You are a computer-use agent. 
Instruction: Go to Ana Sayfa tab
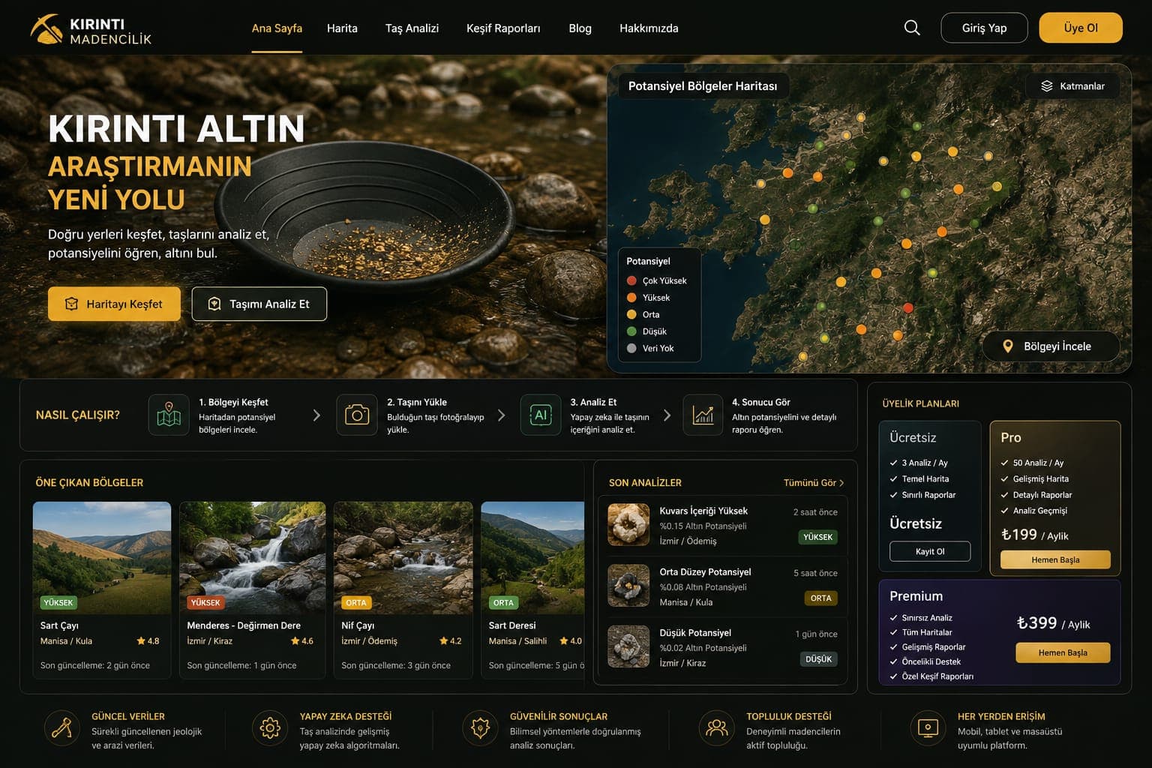[277, 28]
